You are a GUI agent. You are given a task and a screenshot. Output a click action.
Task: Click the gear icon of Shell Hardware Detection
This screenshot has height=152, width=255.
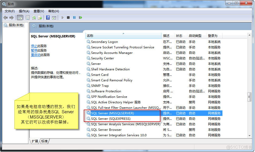pyautogui.click(x=89, y=69)
